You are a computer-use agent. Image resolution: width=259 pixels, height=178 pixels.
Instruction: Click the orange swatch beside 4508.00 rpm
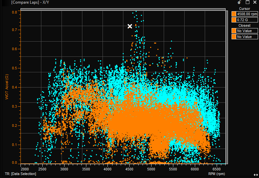[234, 14]
